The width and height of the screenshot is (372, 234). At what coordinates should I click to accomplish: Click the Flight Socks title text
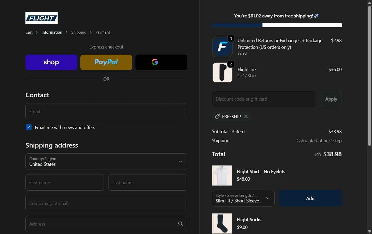pos(249,220)
